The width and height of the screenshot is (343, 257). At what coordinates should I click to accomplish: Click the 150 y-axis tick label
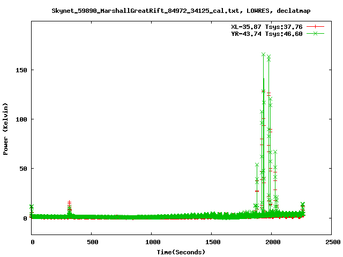21,70
